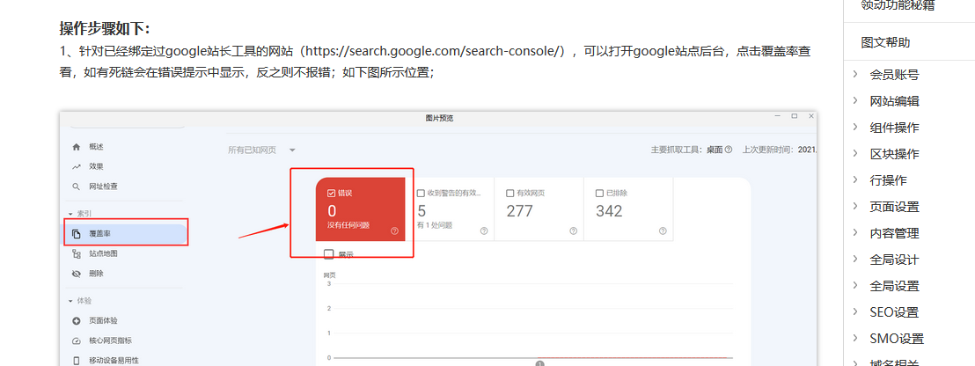
Task: Collapse the 体验 section in the sidebar
Action: click(70, 301)
